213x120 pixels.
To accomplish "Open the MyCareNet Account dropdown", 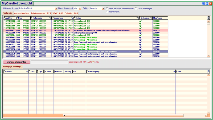I will 56,9.
